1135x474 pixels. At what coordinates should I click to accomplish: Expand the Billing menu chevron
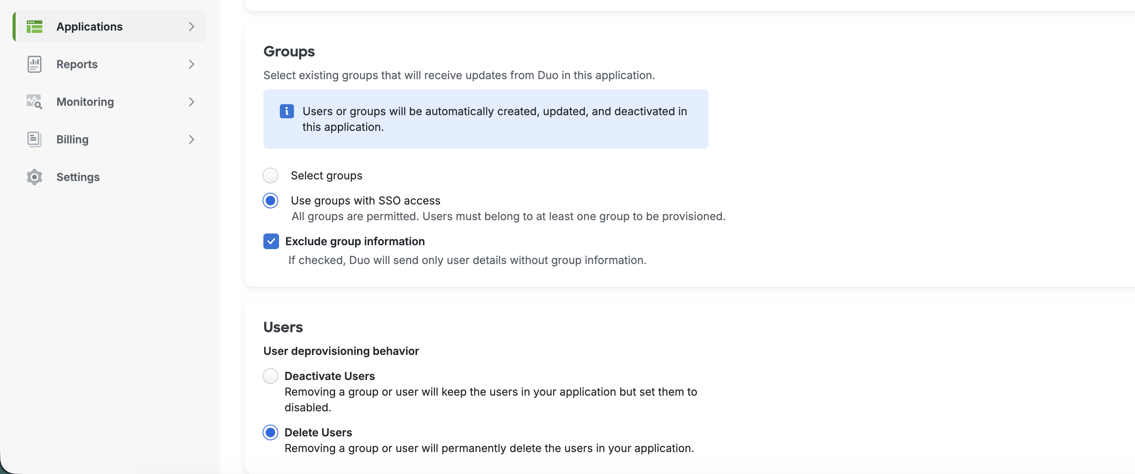(x=191, y=139)
